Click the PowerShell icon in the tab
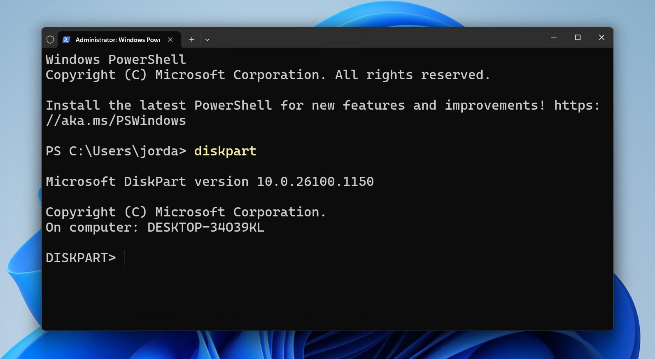 pos(66,40)
